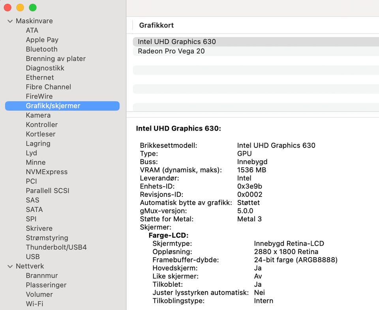Click the 2880 x 1800 Retina value
379x310 pixels.
[x=286, y=252]
